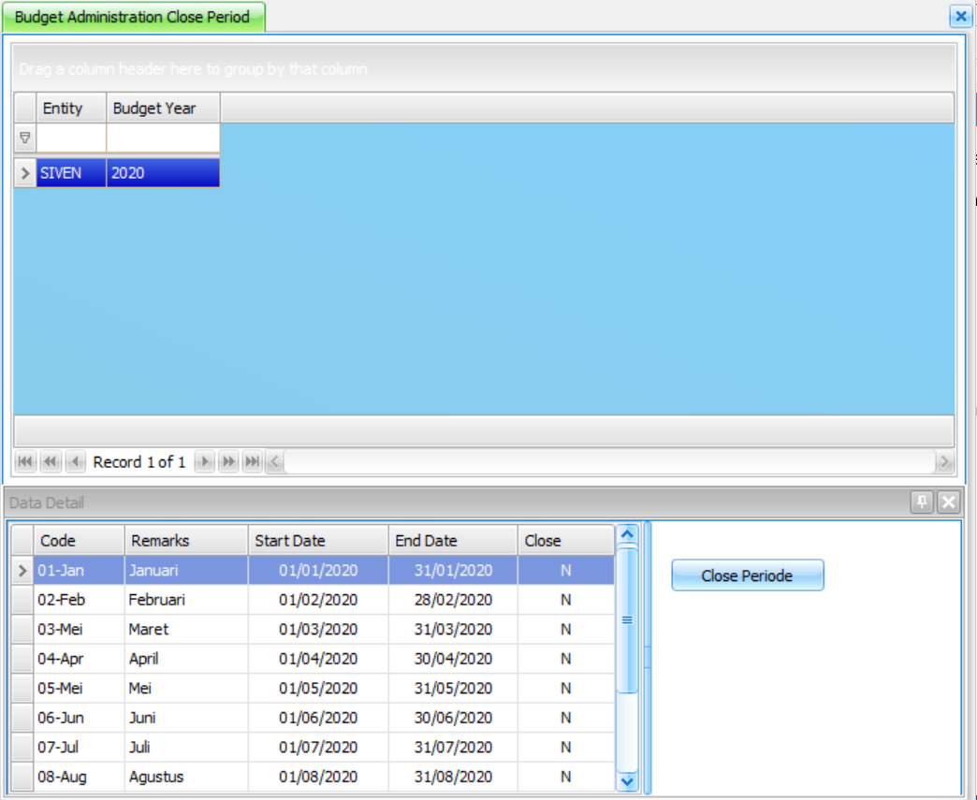Image resolution: width=977 pixels, height=800 pixels.
Task: Click the group-by column header panel
Action: 484,68
